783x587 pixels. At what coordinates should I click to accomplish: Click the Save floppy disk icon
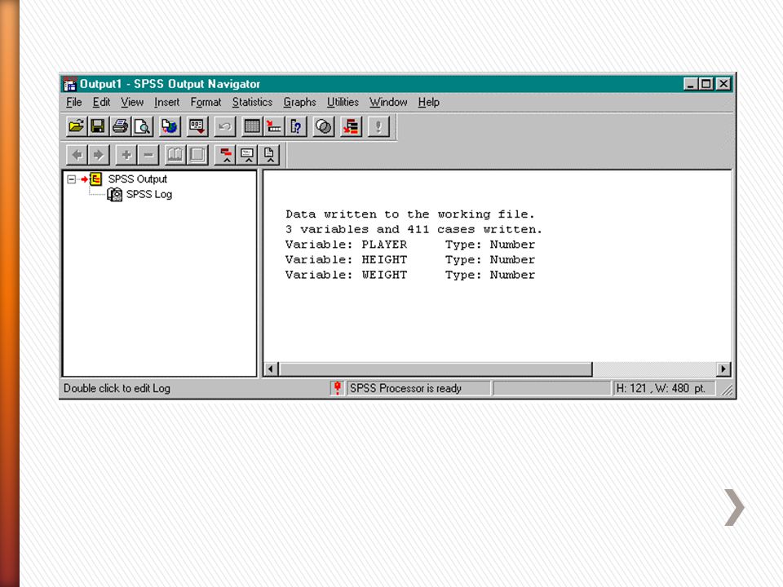pyautogui.click(x=98, y=126)
